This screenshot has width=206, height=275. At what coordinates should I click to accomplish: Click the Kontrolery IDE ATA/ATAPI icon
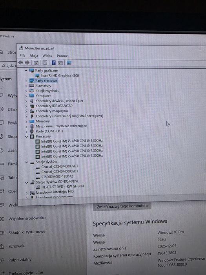pyautogui.click(x=32, y=106)
